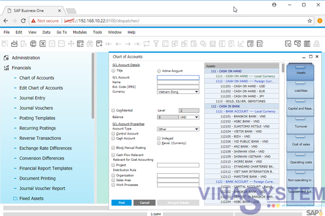Click the Cancel button
325x216 pixels.
point(141,202)
